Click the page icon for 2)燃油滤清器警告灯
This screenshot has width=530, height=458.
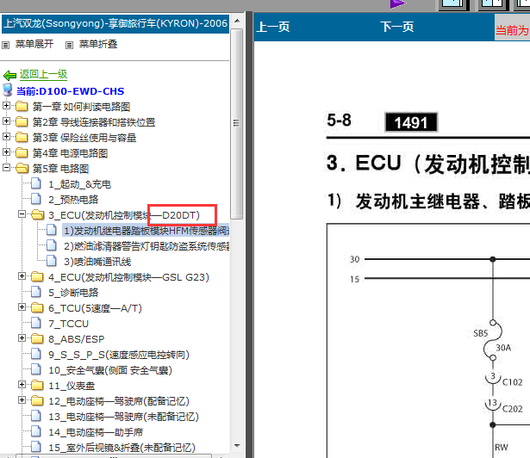tap(52, 245)
